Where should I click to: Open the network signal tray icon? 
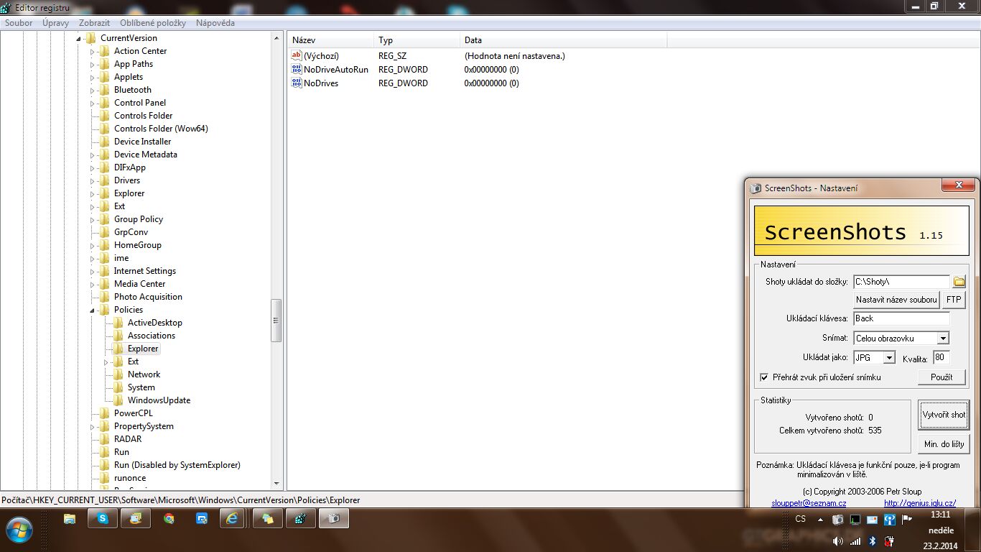coord(855,541)
